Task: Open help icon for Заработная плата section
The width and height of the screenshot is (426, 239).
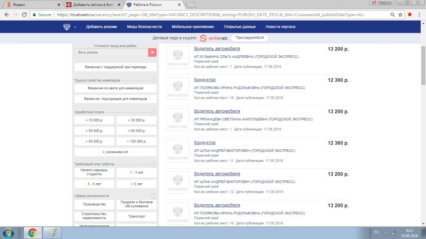Action: [x=153, y=112]
